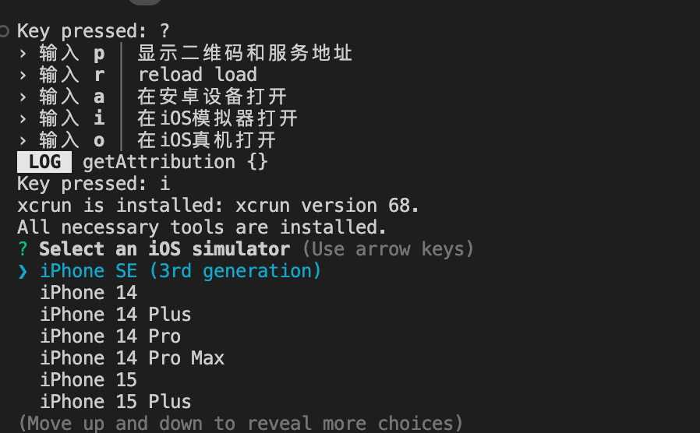
Task: Click the iPhone 14 Pro list entry
Action: click(110, 336)
